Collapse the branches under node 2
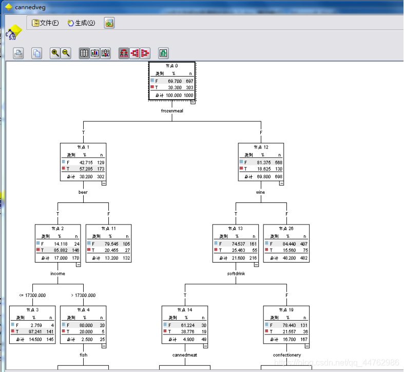This screenshot has height=372, width=404. click(79, 265)
